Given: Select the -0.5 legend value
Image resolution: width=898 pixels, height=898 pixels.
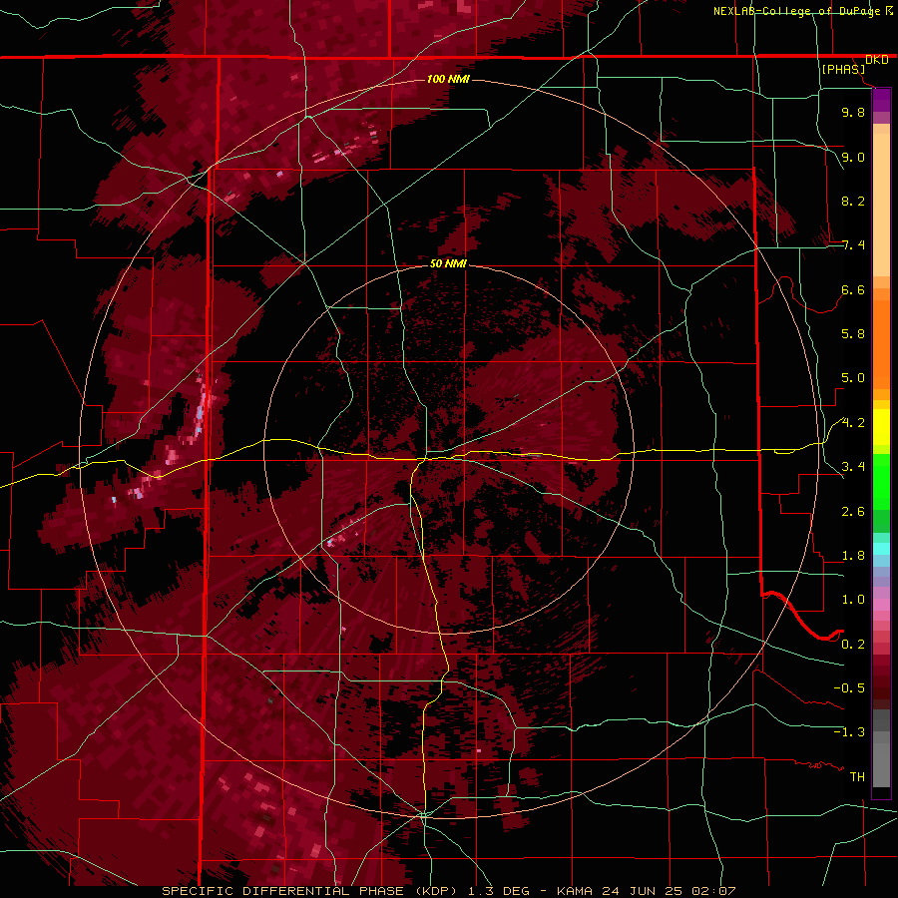Looking at the screenshot, I should coord(849,688).
